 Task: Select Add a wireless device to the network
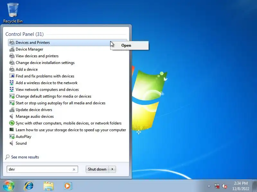[x=47, y=83]
